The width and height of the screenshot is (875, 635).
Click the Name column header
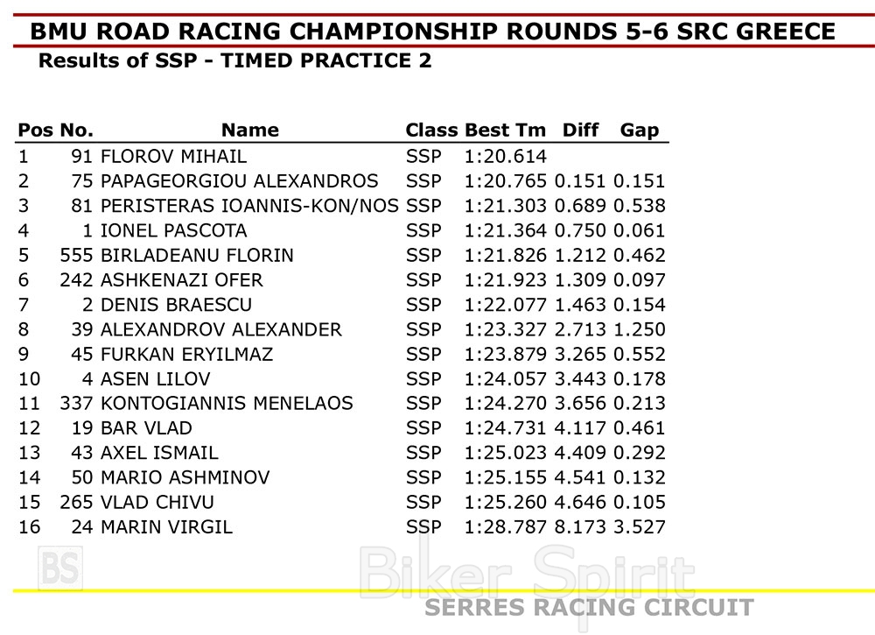coord(249,131)
